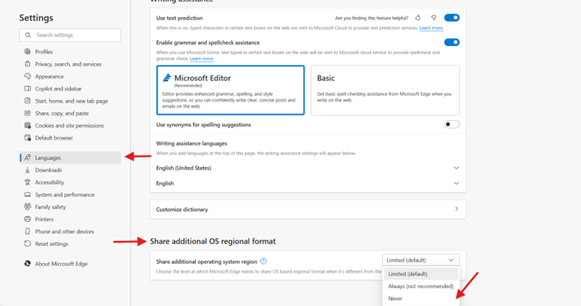Open Customize dictionary page chevron

coord(456,209)
